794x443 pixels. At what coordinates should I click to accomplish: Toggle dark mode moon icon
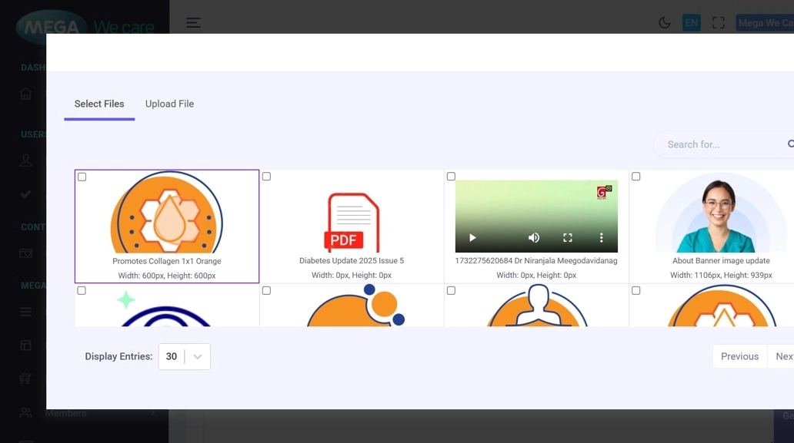pos(665,23)
